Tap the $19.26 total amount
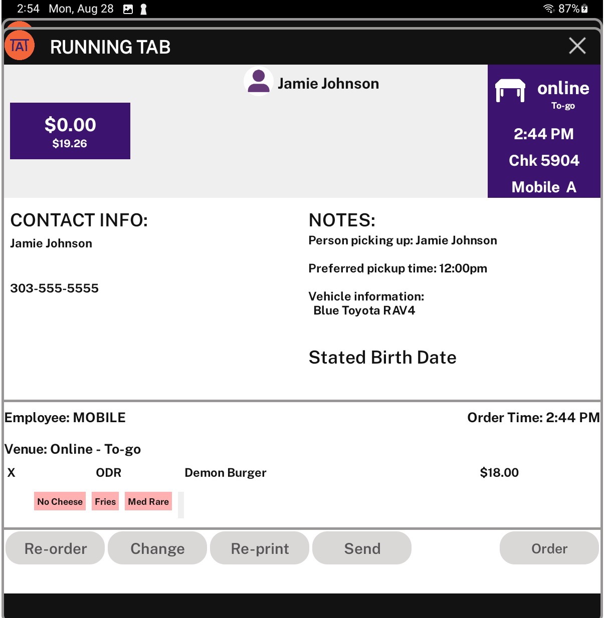The image size is (605, 618). (x=70, y=144)
